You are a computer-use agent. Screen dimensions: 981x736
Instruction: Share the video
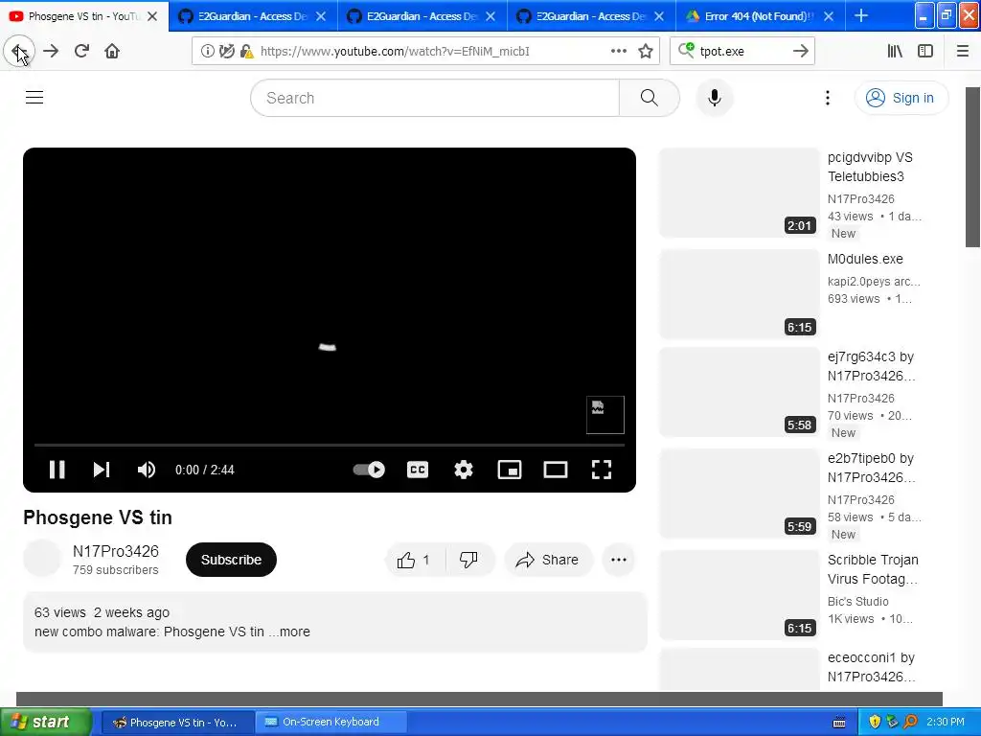coord(547,560)
